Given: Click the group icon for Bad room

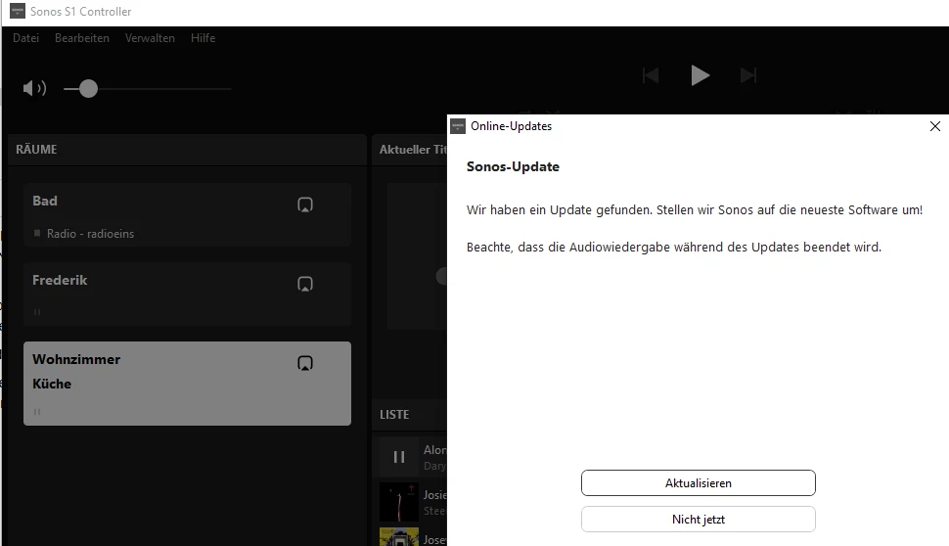Looking at the screenshot, I should [x=305, y=205].
